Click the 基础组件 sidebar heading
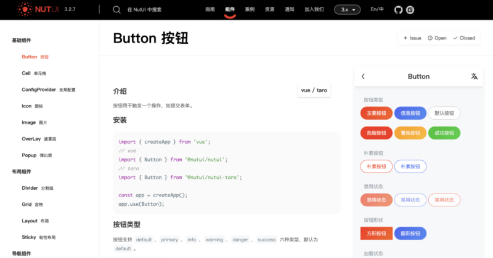Viewport: 493px width, 258px height. pos(22,40)
